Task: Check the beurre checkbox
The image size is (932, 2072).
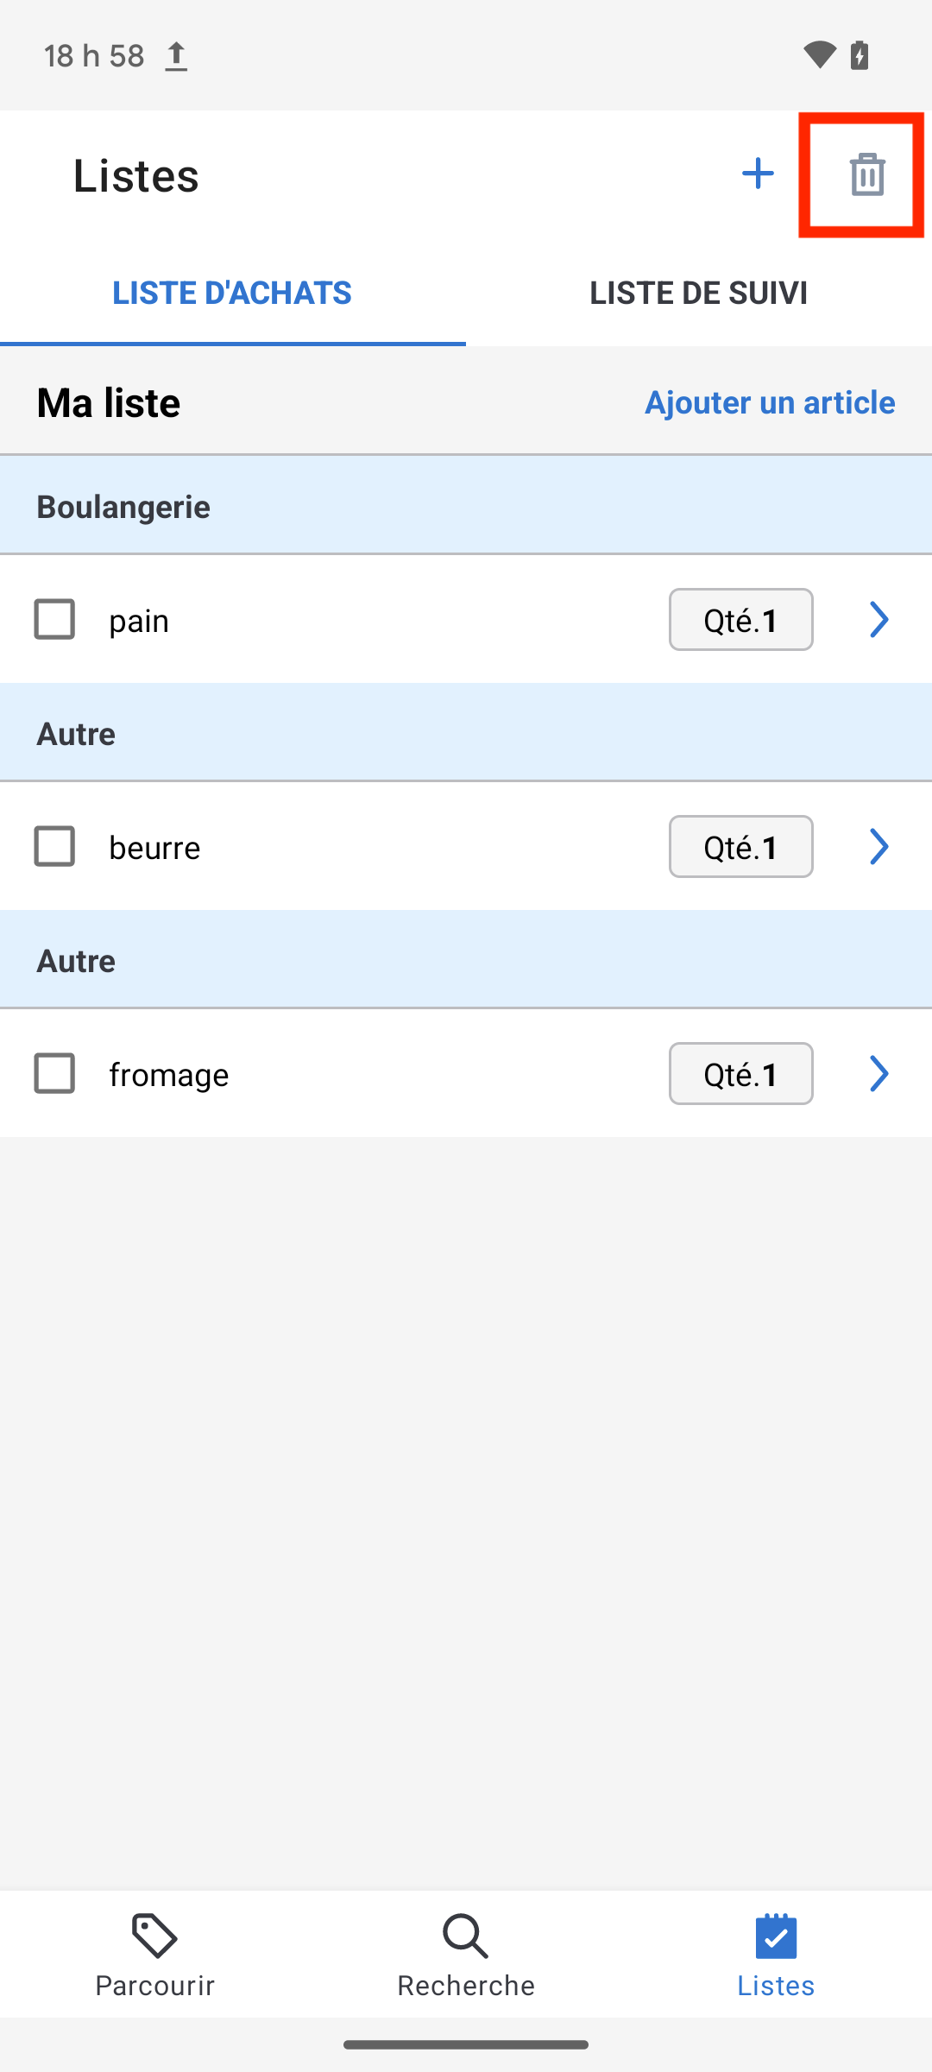Action: tap(54, 846)
